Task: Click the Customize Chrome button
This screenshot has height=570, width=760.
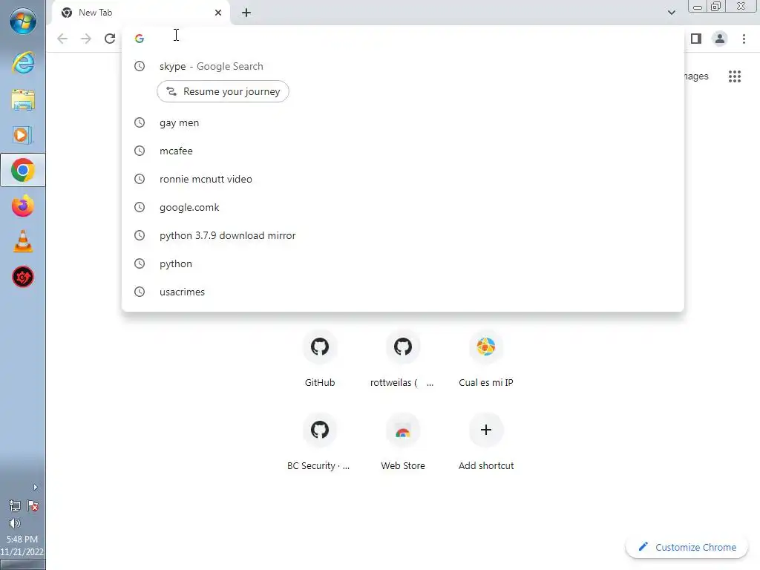Action: pyautogui.click(x=687, y=547)
